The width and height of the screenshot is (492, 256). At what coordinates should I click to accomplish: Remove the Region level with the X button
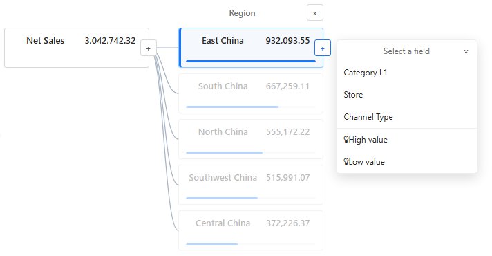(314, 13)
